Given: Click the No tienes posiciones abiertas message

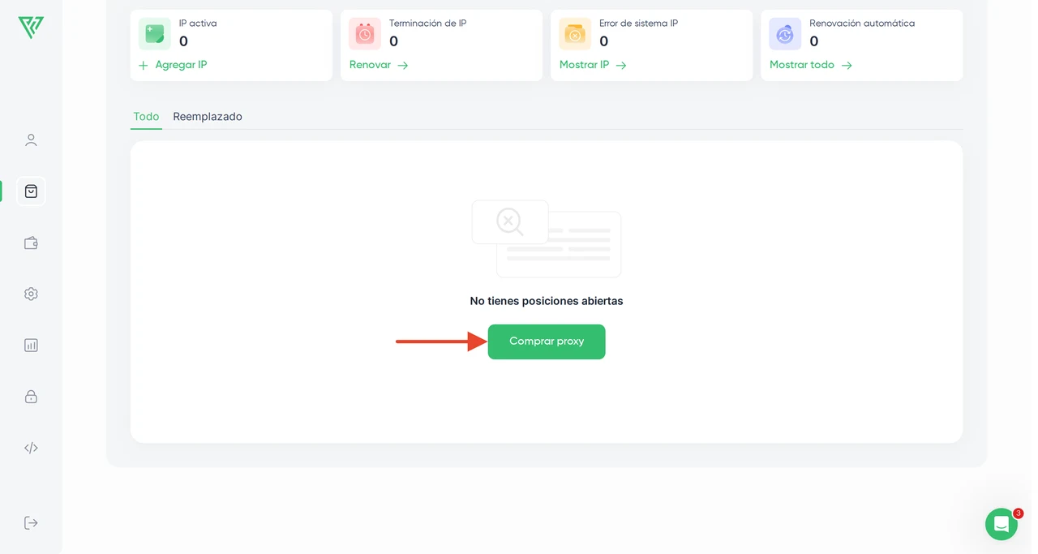Looking at the screenshot, I should tap(547, 301).
